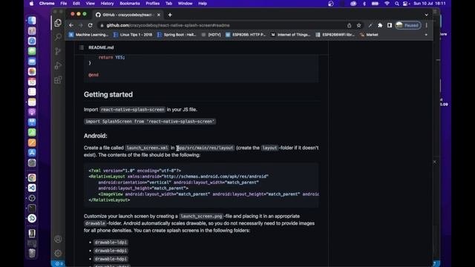The height and width of the screenshot is (267, 475).
Task: Open App Store from the Dock
Action: pos(32,153)
